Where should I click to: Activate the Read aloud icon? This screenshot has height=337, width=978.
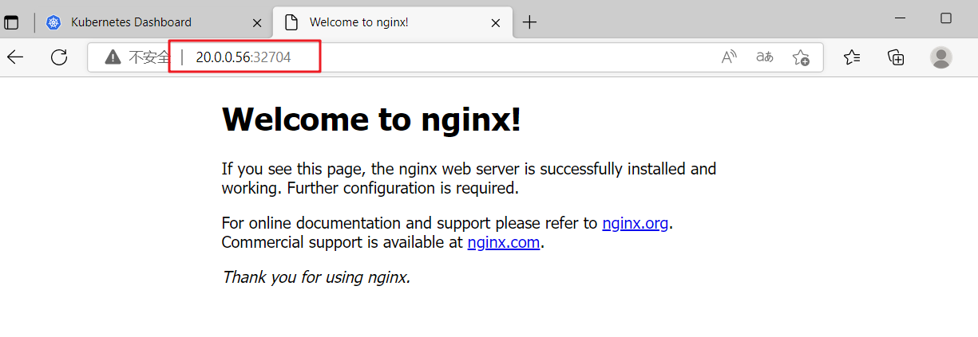[729, 57]
